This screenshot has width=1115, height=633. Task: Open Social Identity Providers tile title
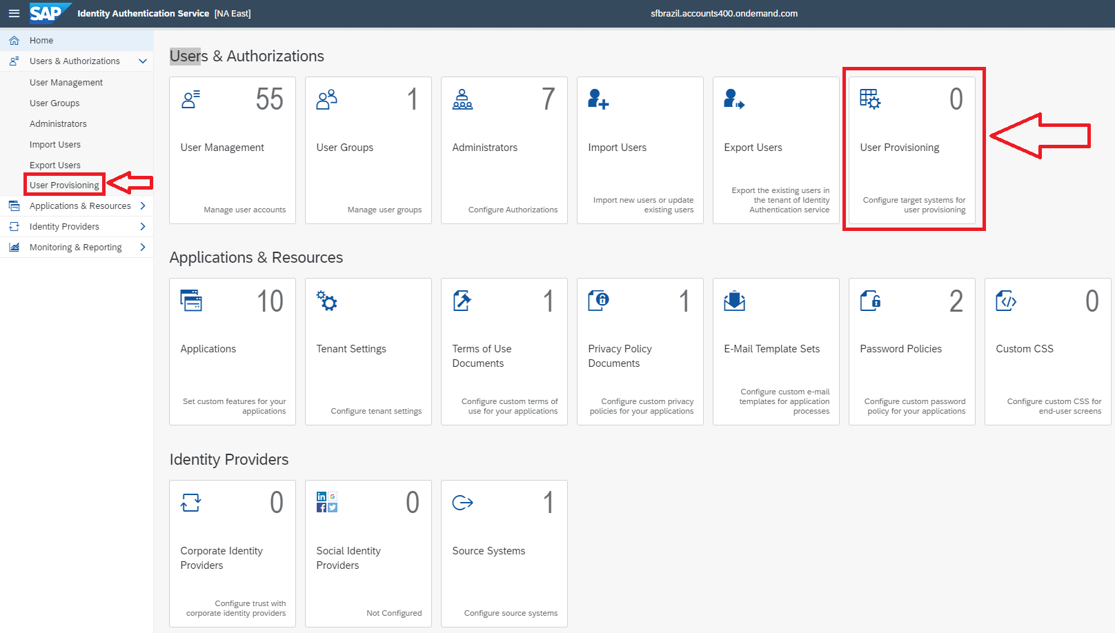click(348, 558)
